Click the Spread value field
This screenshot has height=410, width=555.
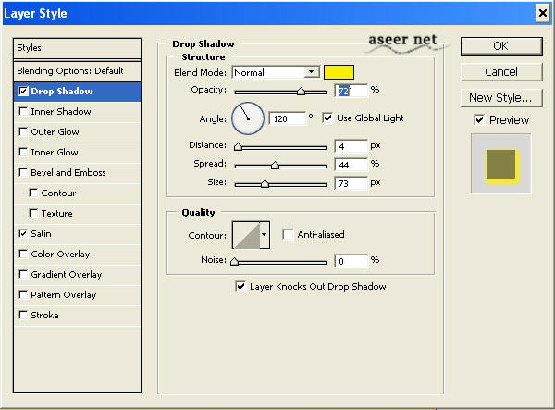tap(351, 165)
